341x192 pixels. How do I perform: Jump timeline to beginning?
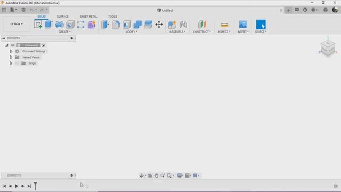[4, 186]
